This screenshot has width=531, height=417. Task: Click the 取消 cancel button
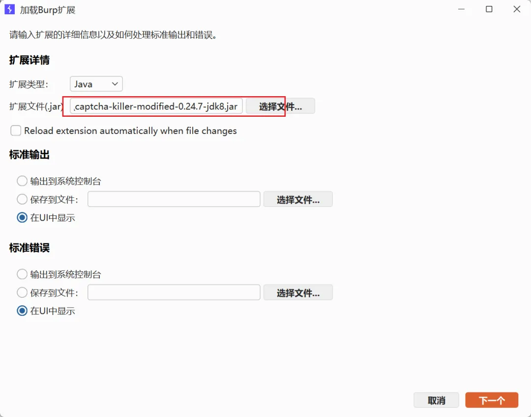(x=436, y=400)
